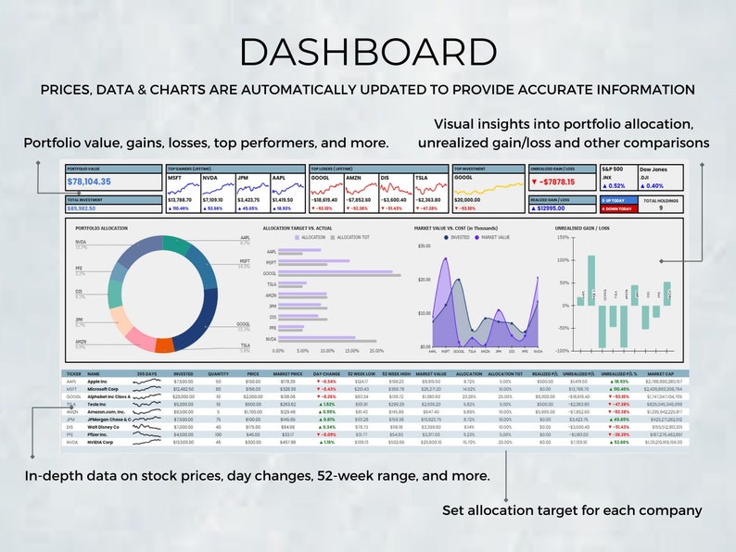Click the NVDA label on the donut chart
Image resolution: width=736 pixels, height=552 pixels.
[81, 242]
